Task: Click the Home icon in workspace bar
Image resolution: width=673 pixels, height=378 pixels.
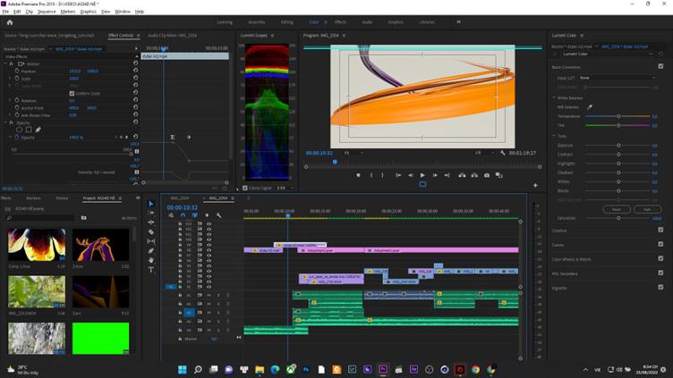Action: [x=10, y=22]
